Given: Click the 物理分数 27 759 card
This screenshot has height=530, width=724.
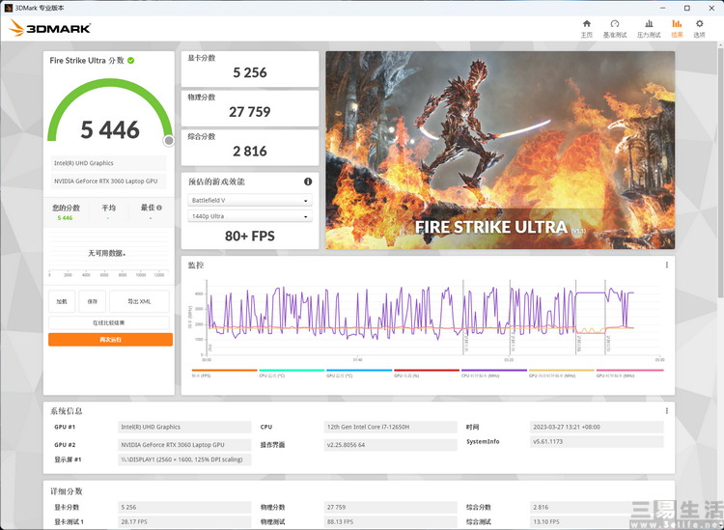Looking at the screenshot, I should pos(250,108).
